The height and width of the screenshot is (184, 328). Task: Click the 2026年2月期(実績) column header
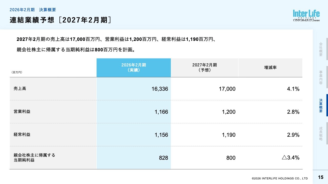(x=134, y=68)
